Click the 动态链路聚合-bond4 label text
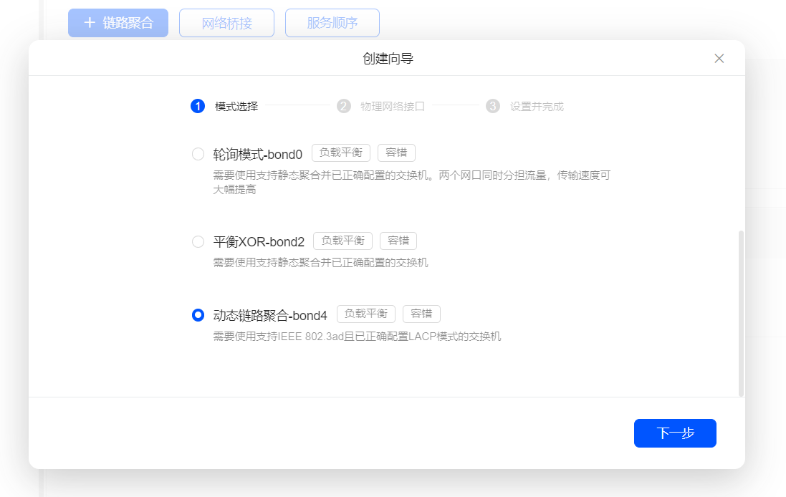This screenshot has width=786, height=497. 270,316
